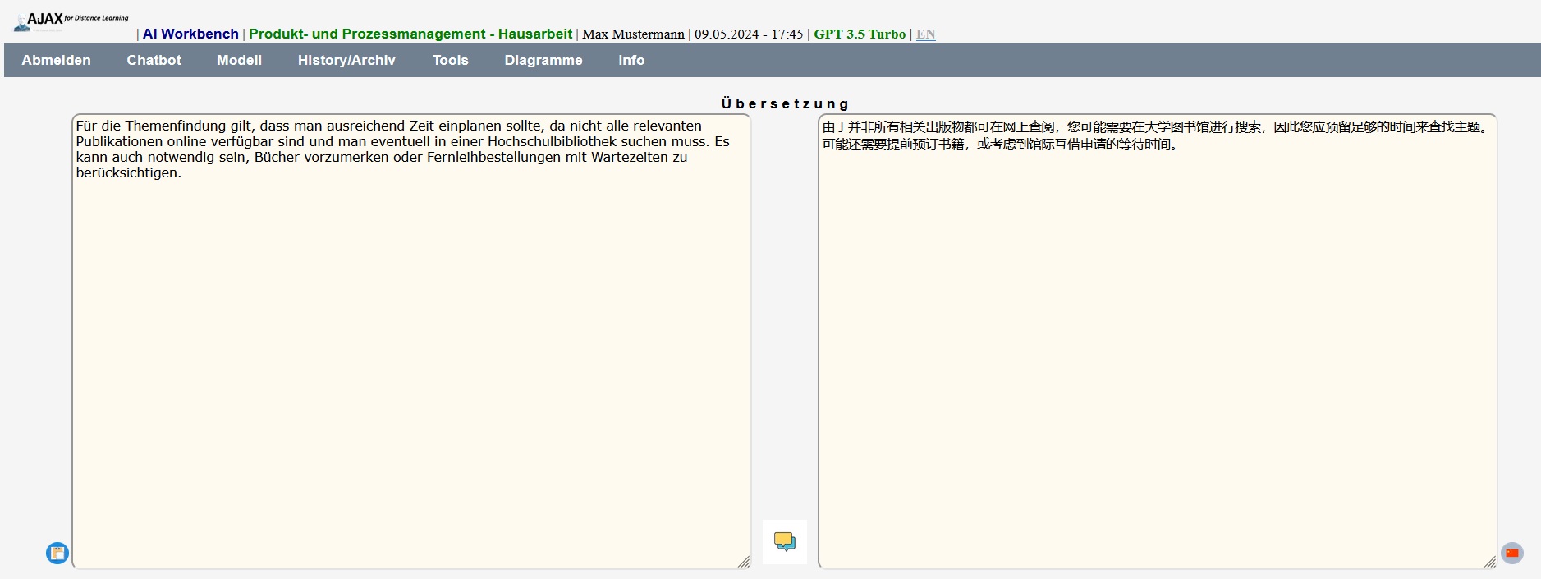Open the Diagramme menu
The width and height of the screenshot is (1541, 579).
click(x=543, y=60)
